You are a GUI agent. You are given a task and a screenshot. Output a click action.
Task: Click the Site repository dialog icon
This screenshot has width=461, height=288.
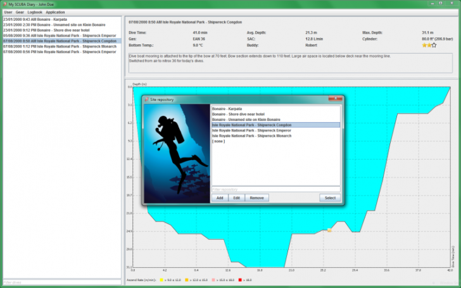[146, 99]
